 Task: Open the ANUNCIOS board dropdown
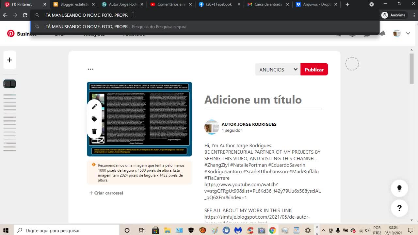[x=278, y=70]
